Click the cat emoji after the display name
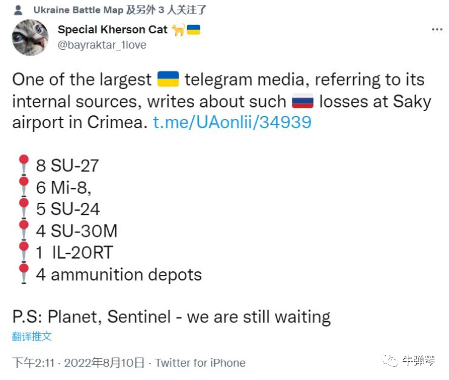 click(178, 30)
